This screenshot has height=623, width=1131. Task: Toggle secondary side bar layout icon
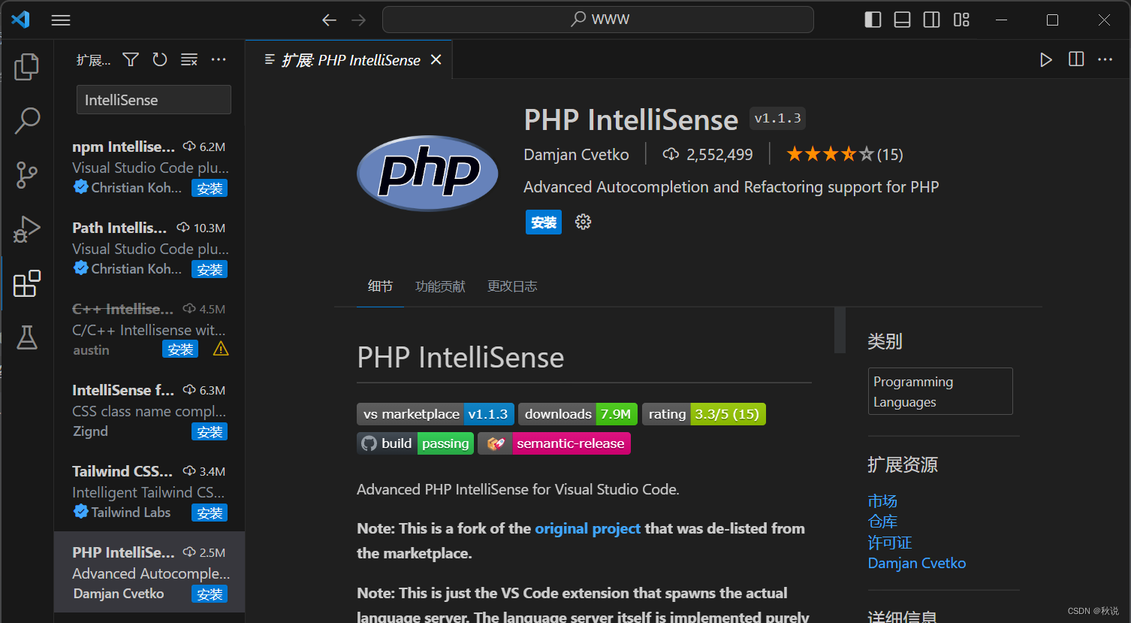click(932, 20)
